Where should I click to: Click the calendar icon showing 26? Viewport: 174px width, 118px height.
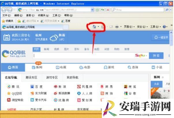pos(7,37)
